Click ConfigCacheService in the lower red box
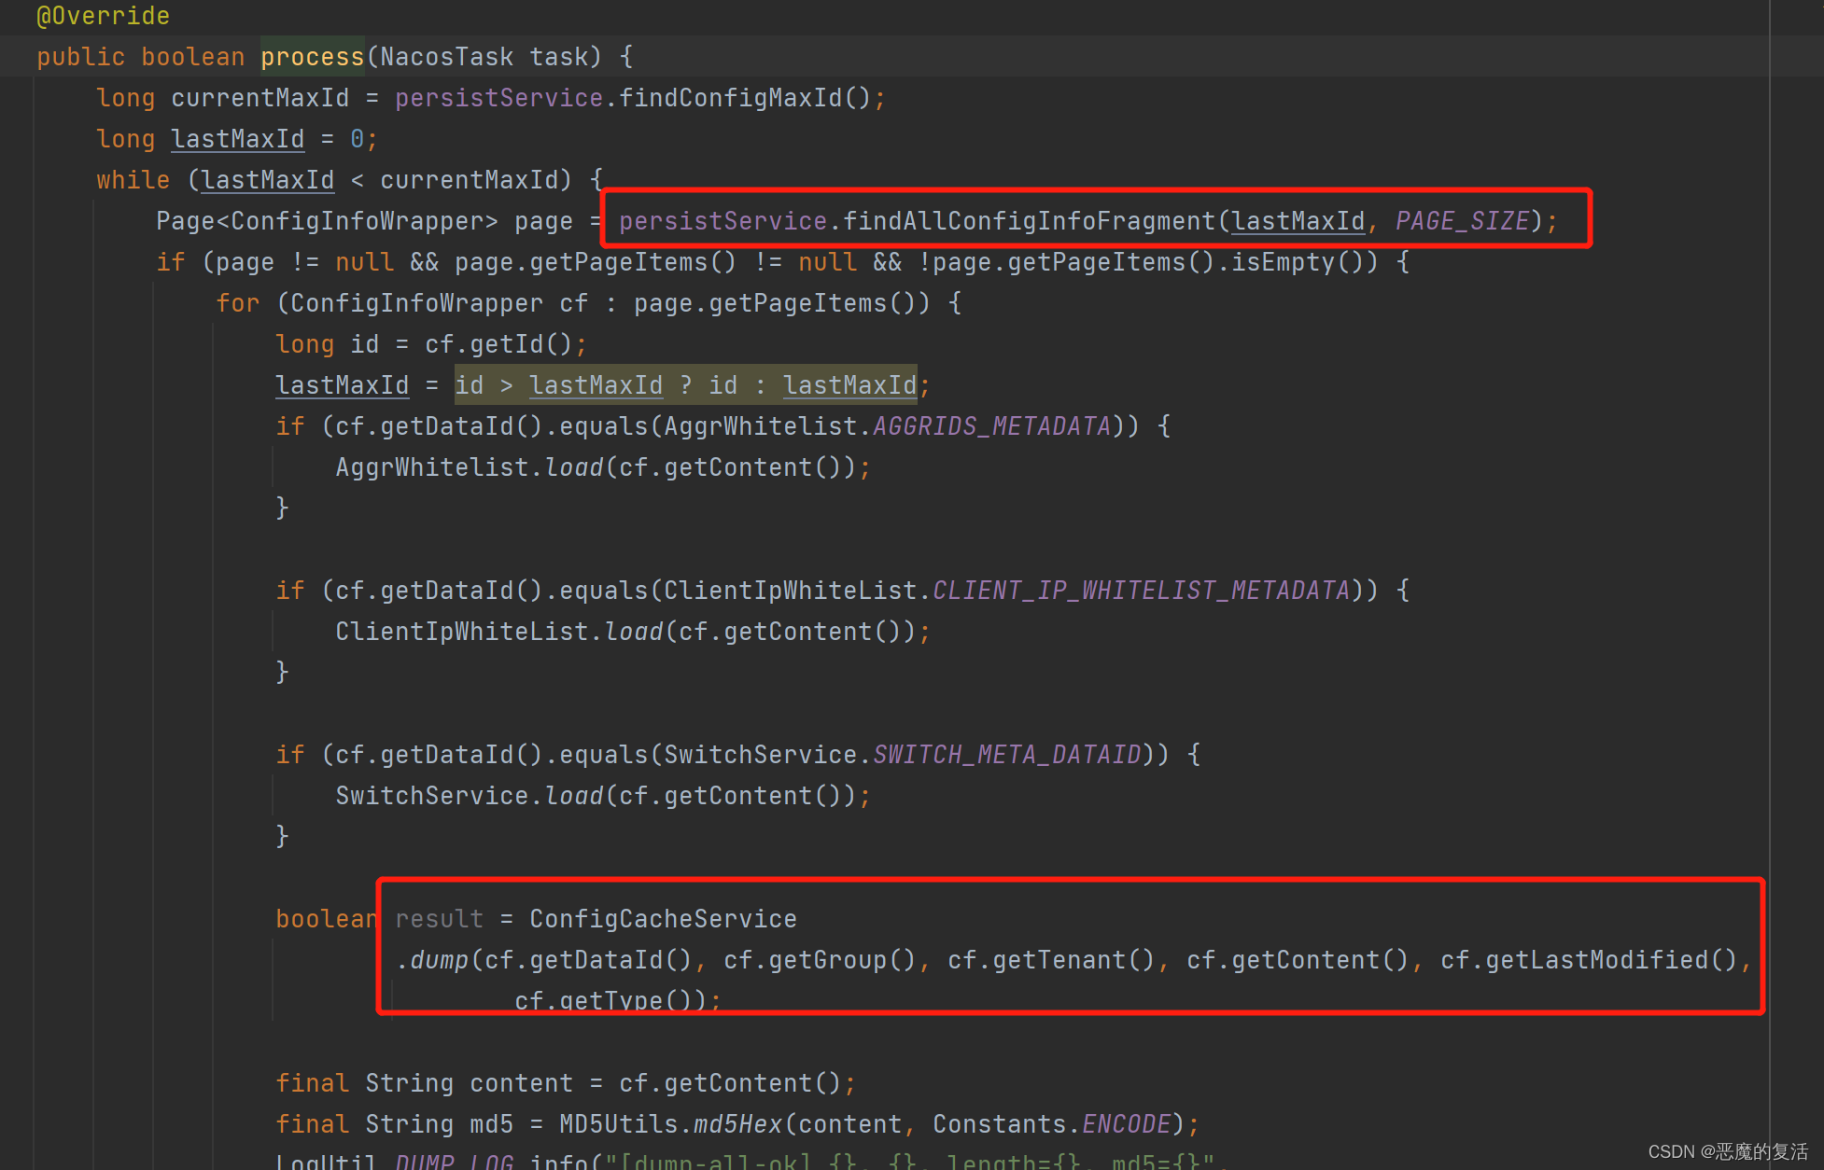Image resolution: width=1824 pixels, height=1170 pixels. pyautogui.click(x=663, y=918)
